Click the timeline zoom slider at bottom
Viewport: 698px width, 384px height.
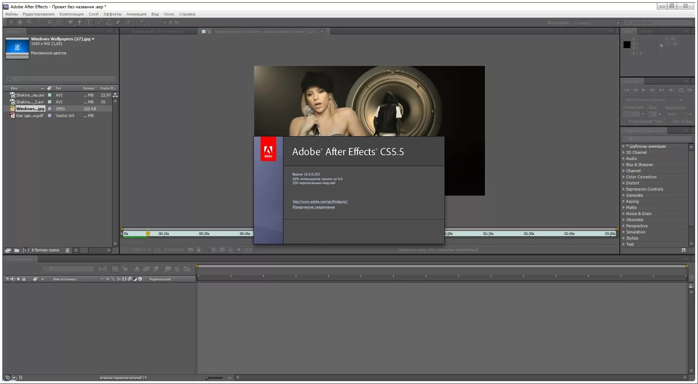(214, 378)
